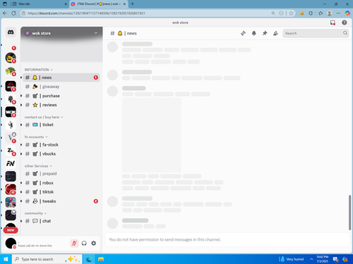Screen dimensions: 353x264
Task: Open the chat channel
Action: click(61, 221)
